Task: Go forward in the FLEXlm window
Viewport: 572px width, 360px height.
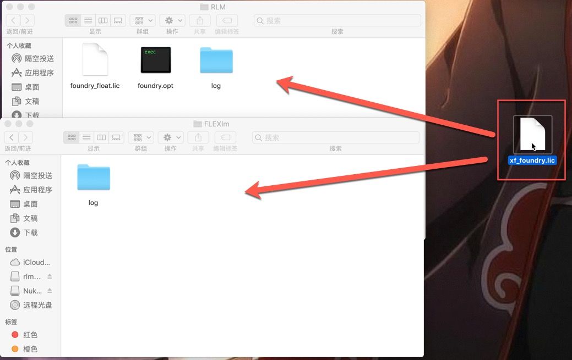Action: click(25, 137)
